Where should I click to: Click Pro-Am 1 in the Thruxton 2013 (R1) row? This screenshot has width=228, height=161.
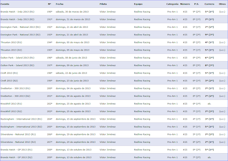[x=172, y=42]
